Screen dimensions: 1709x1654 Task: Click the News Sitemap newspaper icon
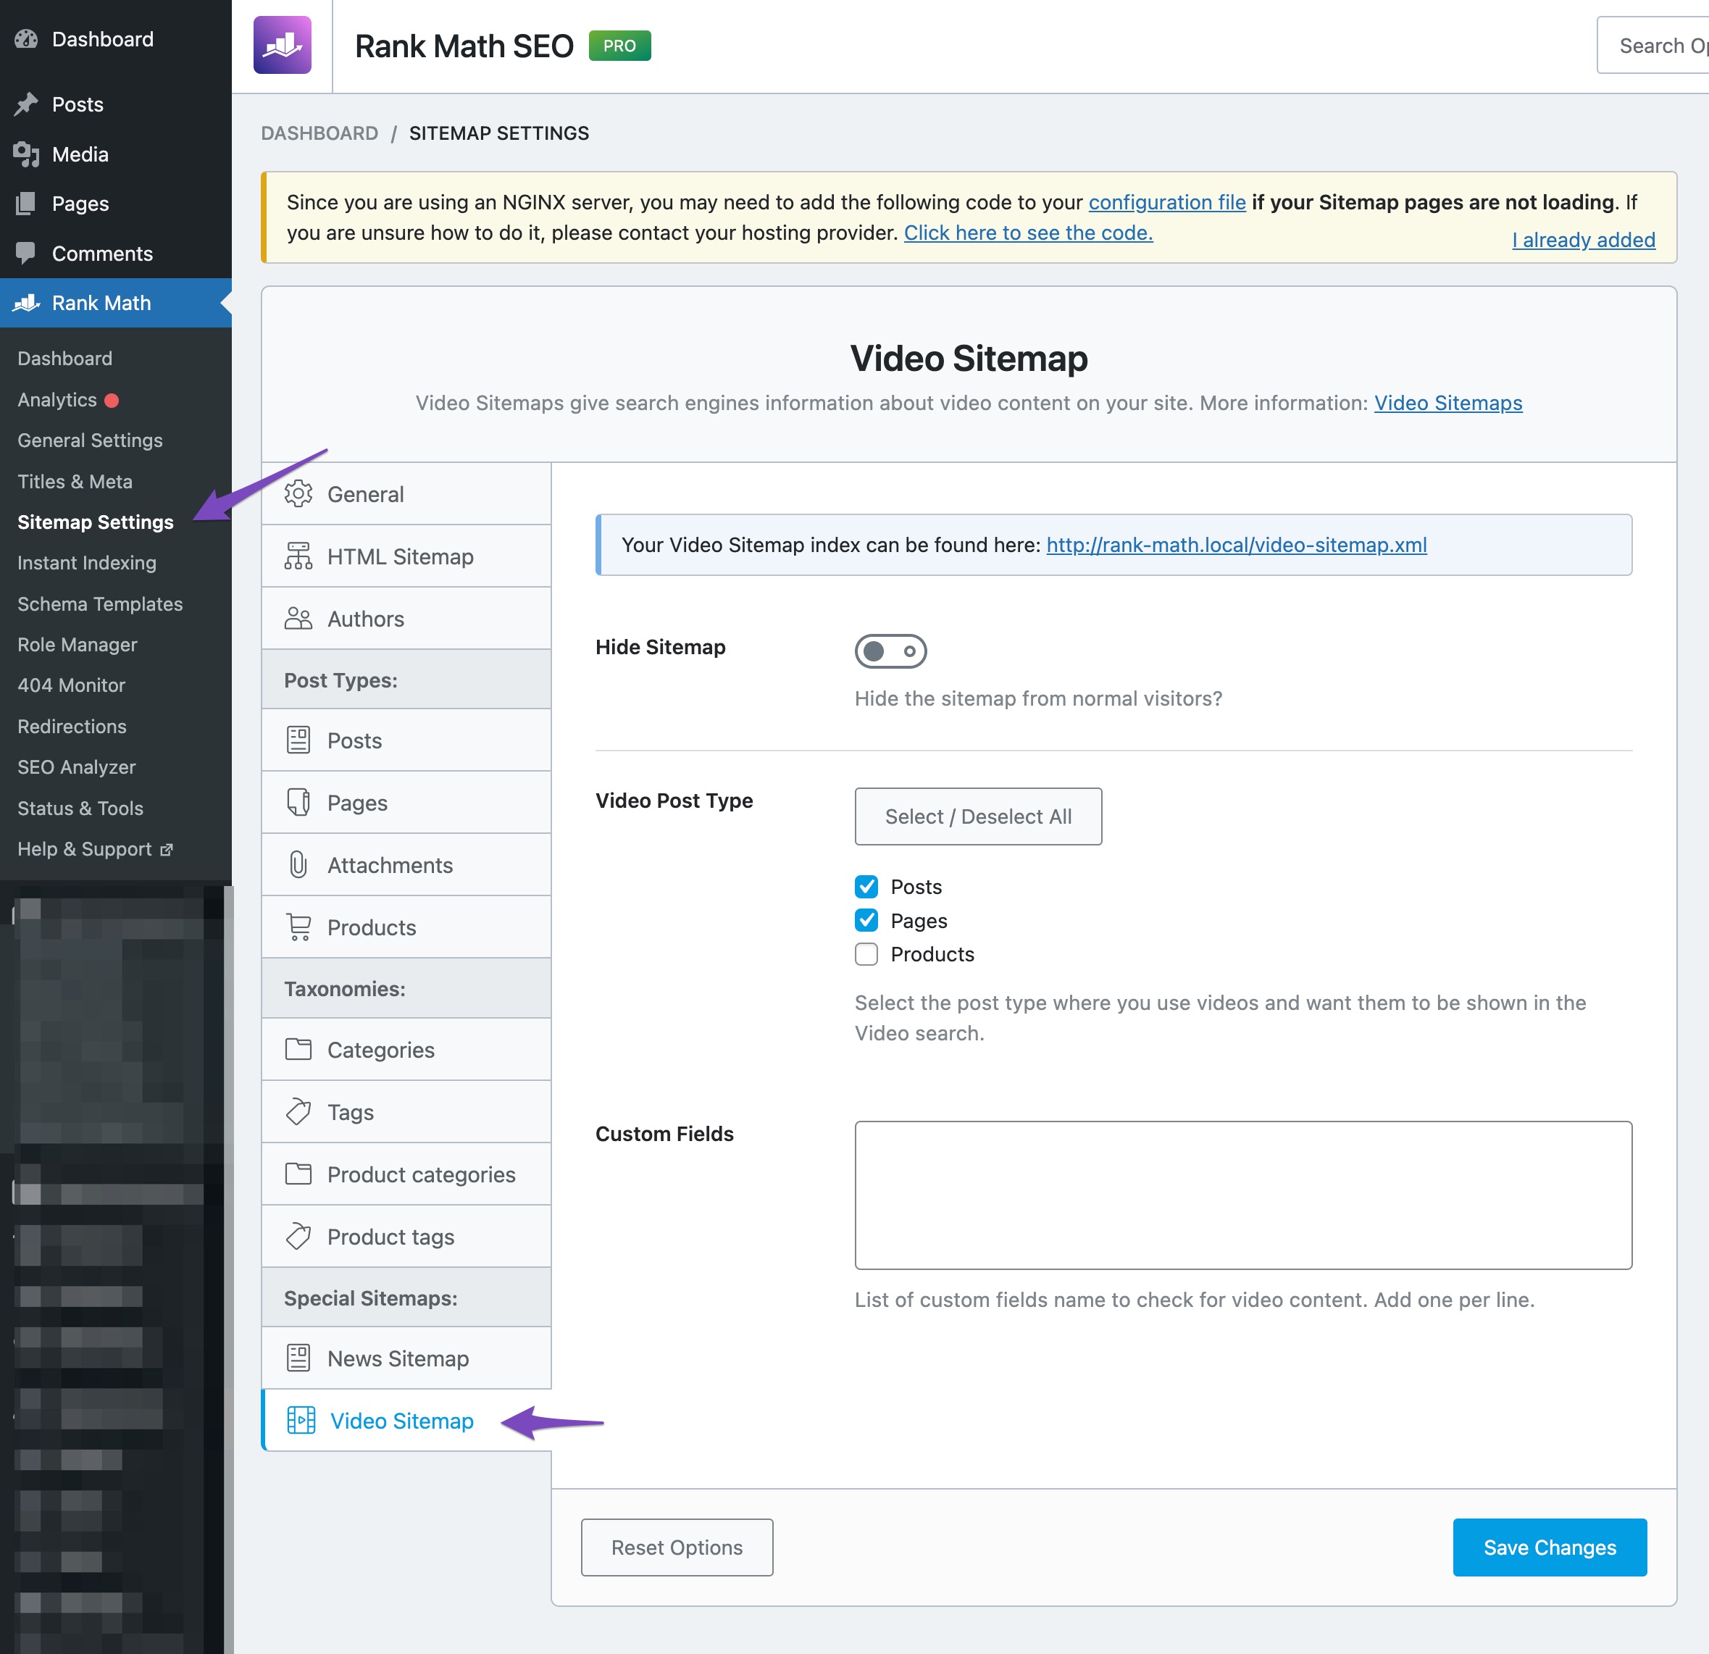[298, 1358]
